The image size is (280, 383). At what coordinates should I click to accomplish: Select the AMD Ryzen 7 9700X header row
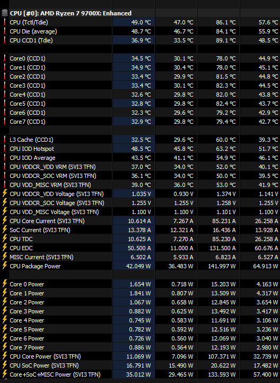140,13
